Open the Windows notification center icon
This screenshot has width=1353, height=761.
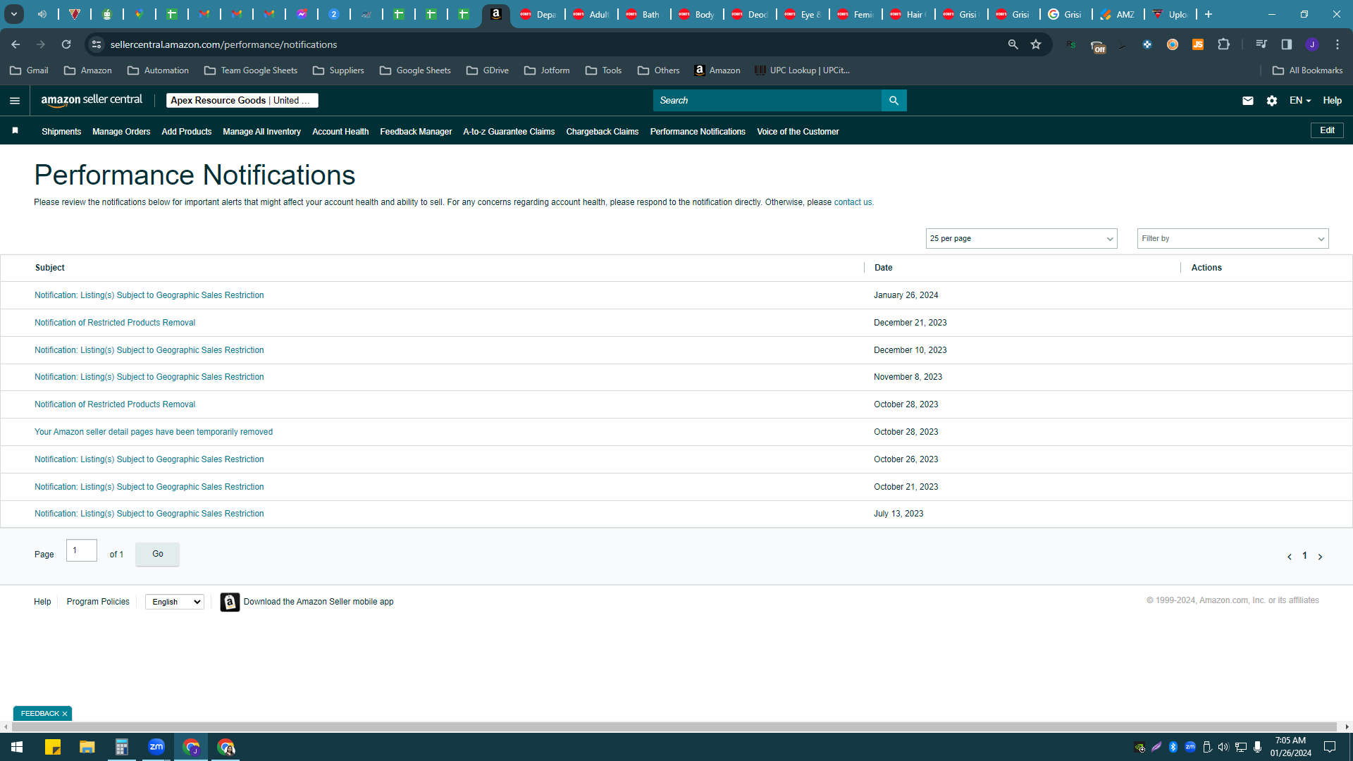pyautogui.click(x=1330, y=747)
